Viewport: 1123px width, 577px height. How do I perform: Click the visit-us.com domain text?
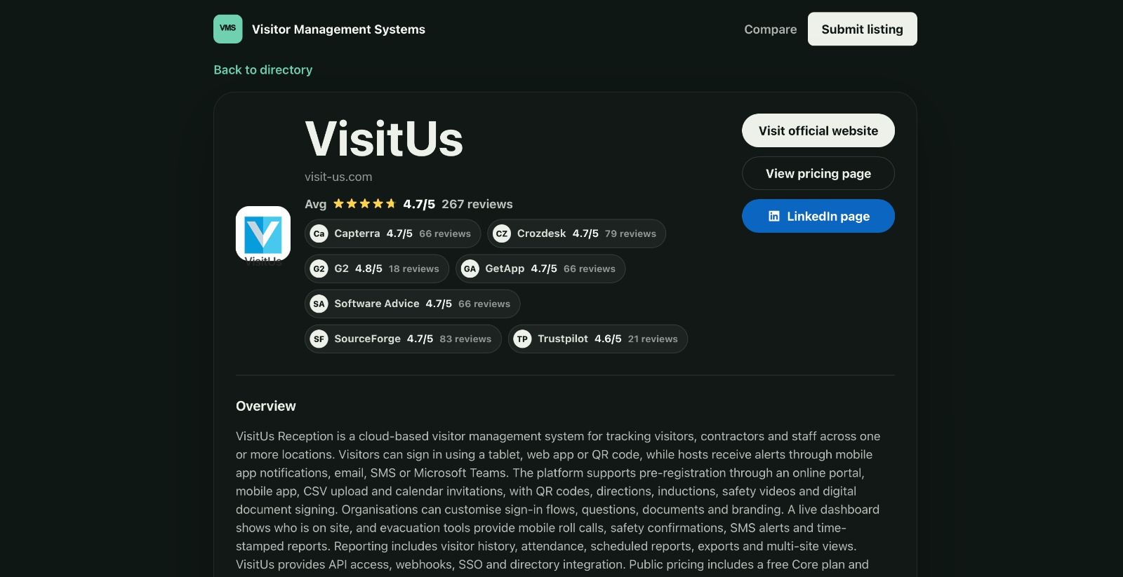(338, 177)
